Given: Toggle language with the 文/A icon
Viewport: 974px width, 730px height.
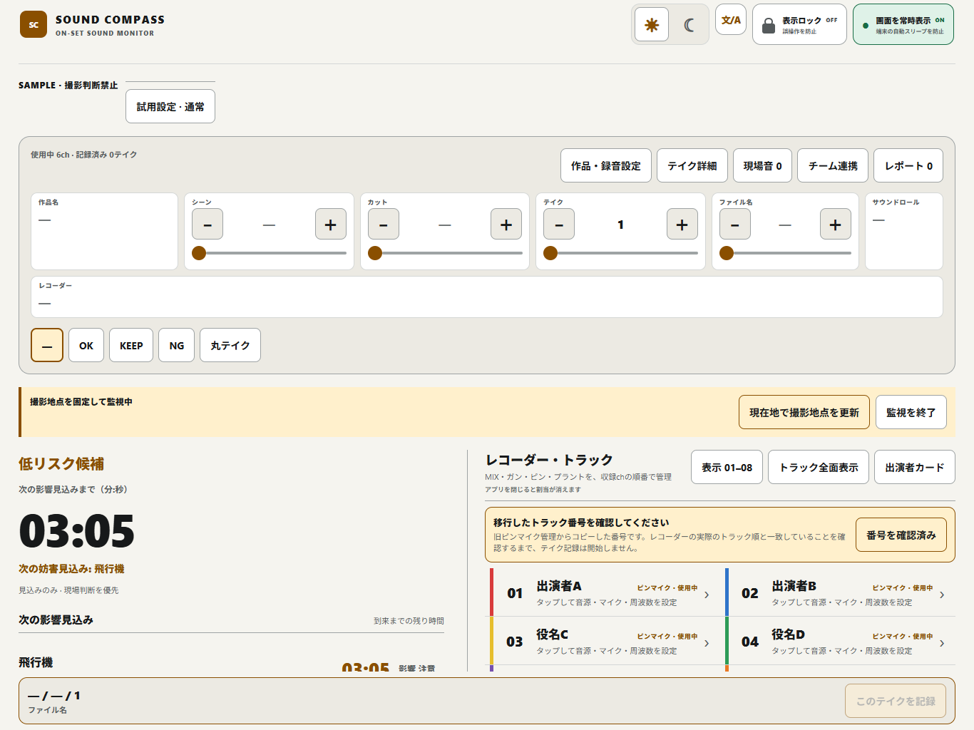Looking at the screenshot, I should (731, 20).
